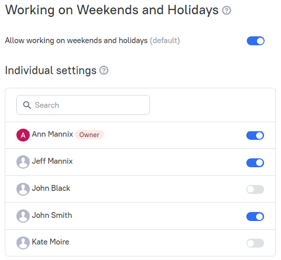Select the Jeff Mannix name

(52, 161)
